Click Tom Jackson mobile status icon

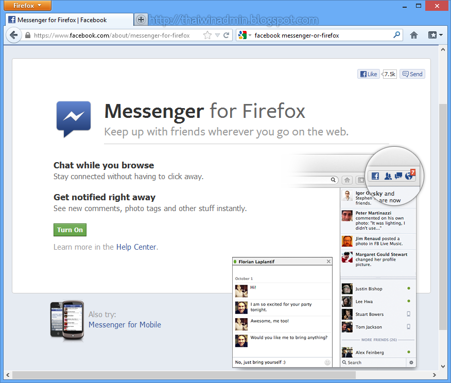408,327
